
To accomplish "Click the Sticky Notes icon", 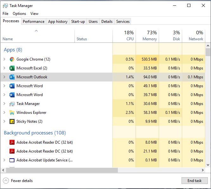I will [x=12, y=121].
